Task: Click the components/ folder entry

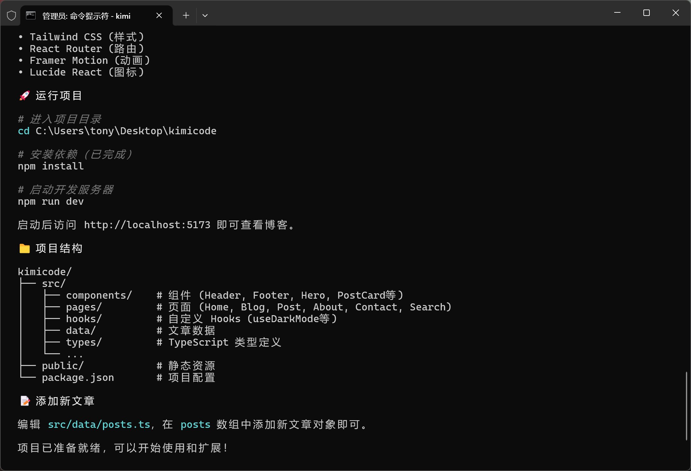Action: pyautogui.click(x=99, y=295)
